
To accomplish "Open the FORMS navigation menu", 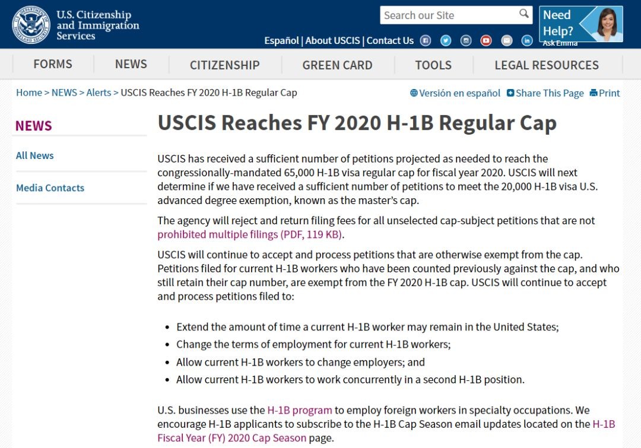I will click(53, 64).
